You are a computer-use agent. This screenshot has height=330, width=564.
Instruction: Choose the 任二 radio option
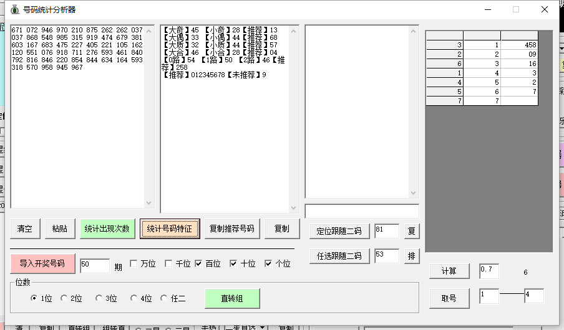(164, 299)
